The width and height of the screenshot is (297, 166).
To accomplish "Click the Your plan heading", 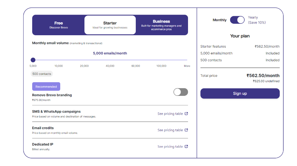I will (240, 36).
